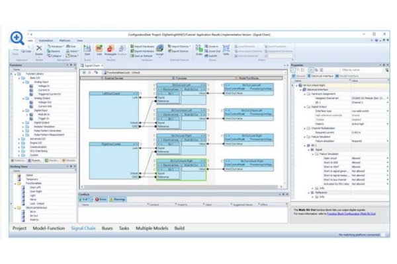Screen dimensions: 397x264
Task: Open the Polarity value dropdown
Action: (387, 124)
